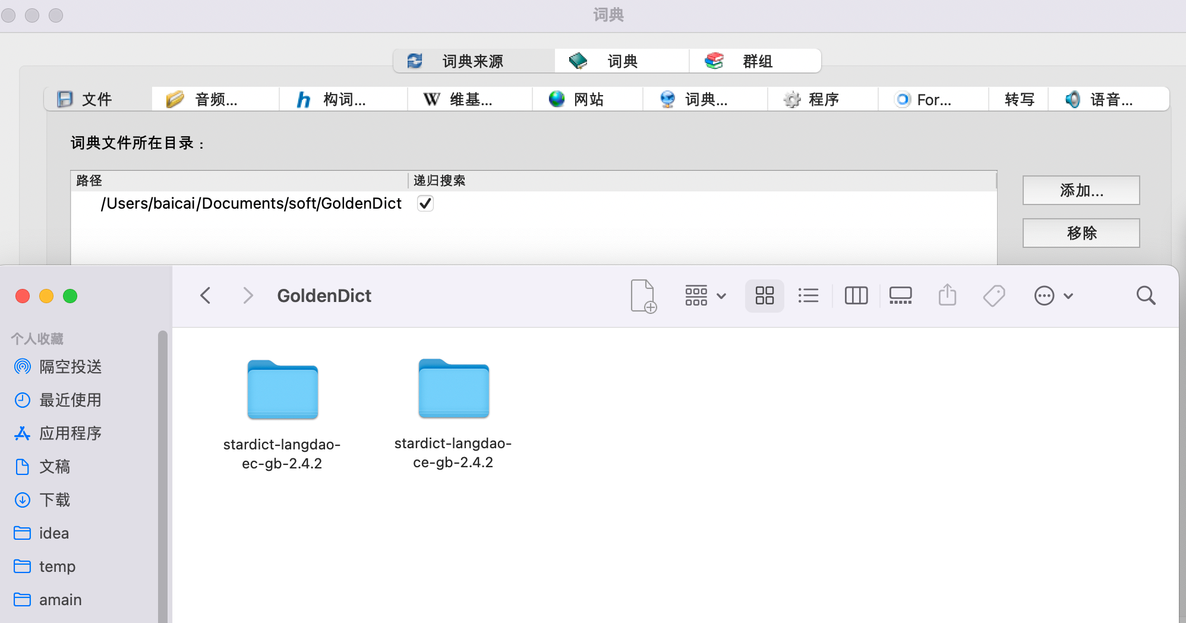Open the Finder group-by dropdown
The image size is (1186, 623).
tap(705, 295)
